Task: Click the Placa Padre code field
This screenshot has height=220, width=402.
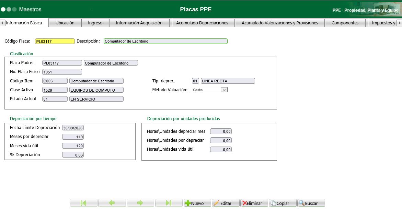Action: [62, 63]
